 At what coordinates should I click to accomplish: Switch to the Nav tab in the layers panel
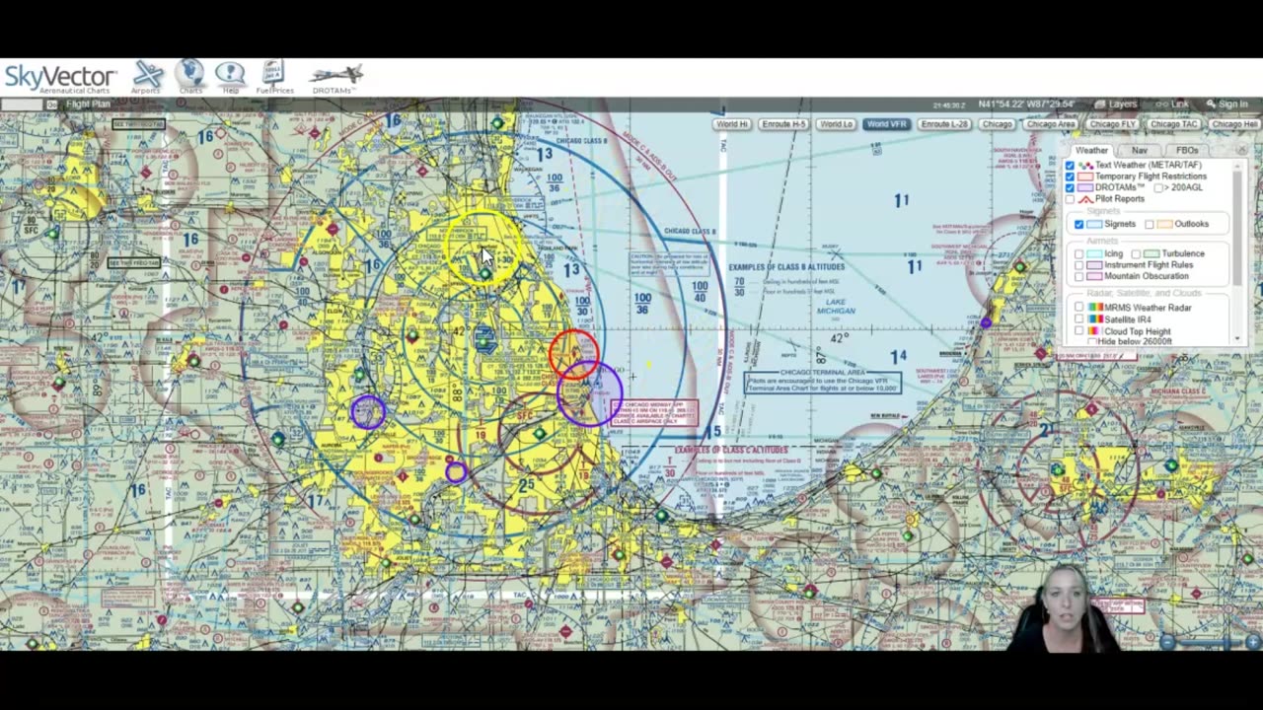pyautogui.click(x=1139, y=150)
